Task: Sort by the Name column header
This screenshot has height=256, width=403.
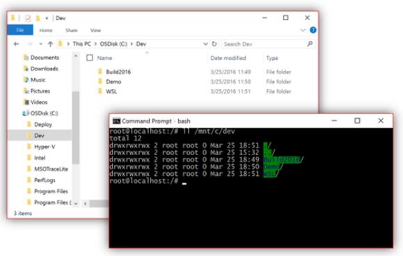Action: pyautogui.click(x=104, y=58)
